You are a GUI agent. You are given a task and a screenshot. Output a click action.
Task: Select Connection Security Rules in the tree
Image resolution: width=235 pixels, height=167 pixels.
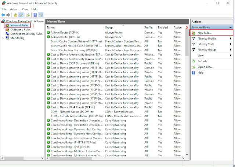click(26, 34)
